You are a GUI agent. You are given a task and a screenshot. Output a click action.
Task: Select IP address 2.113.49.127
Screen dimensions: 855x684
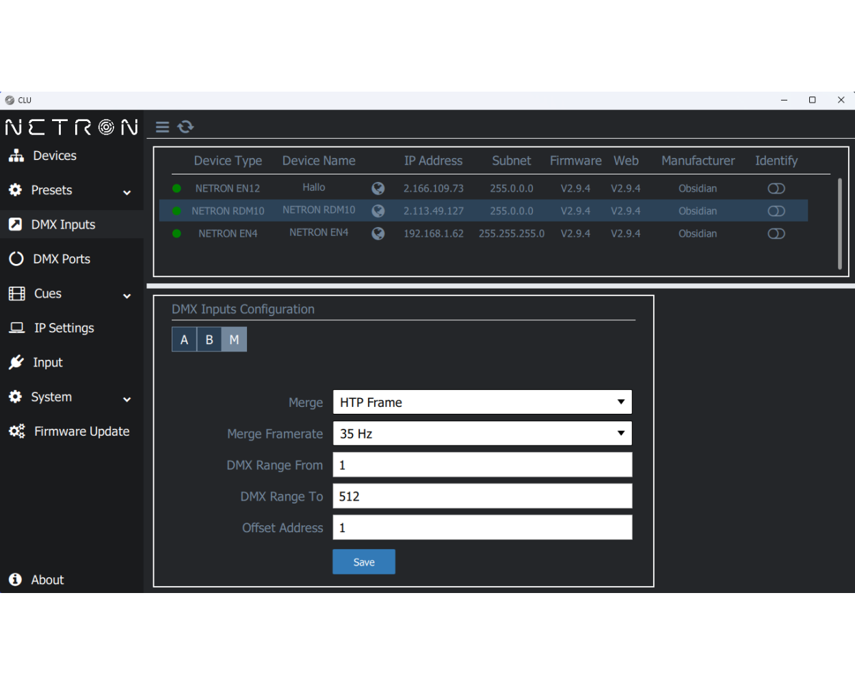pos(434,211)
